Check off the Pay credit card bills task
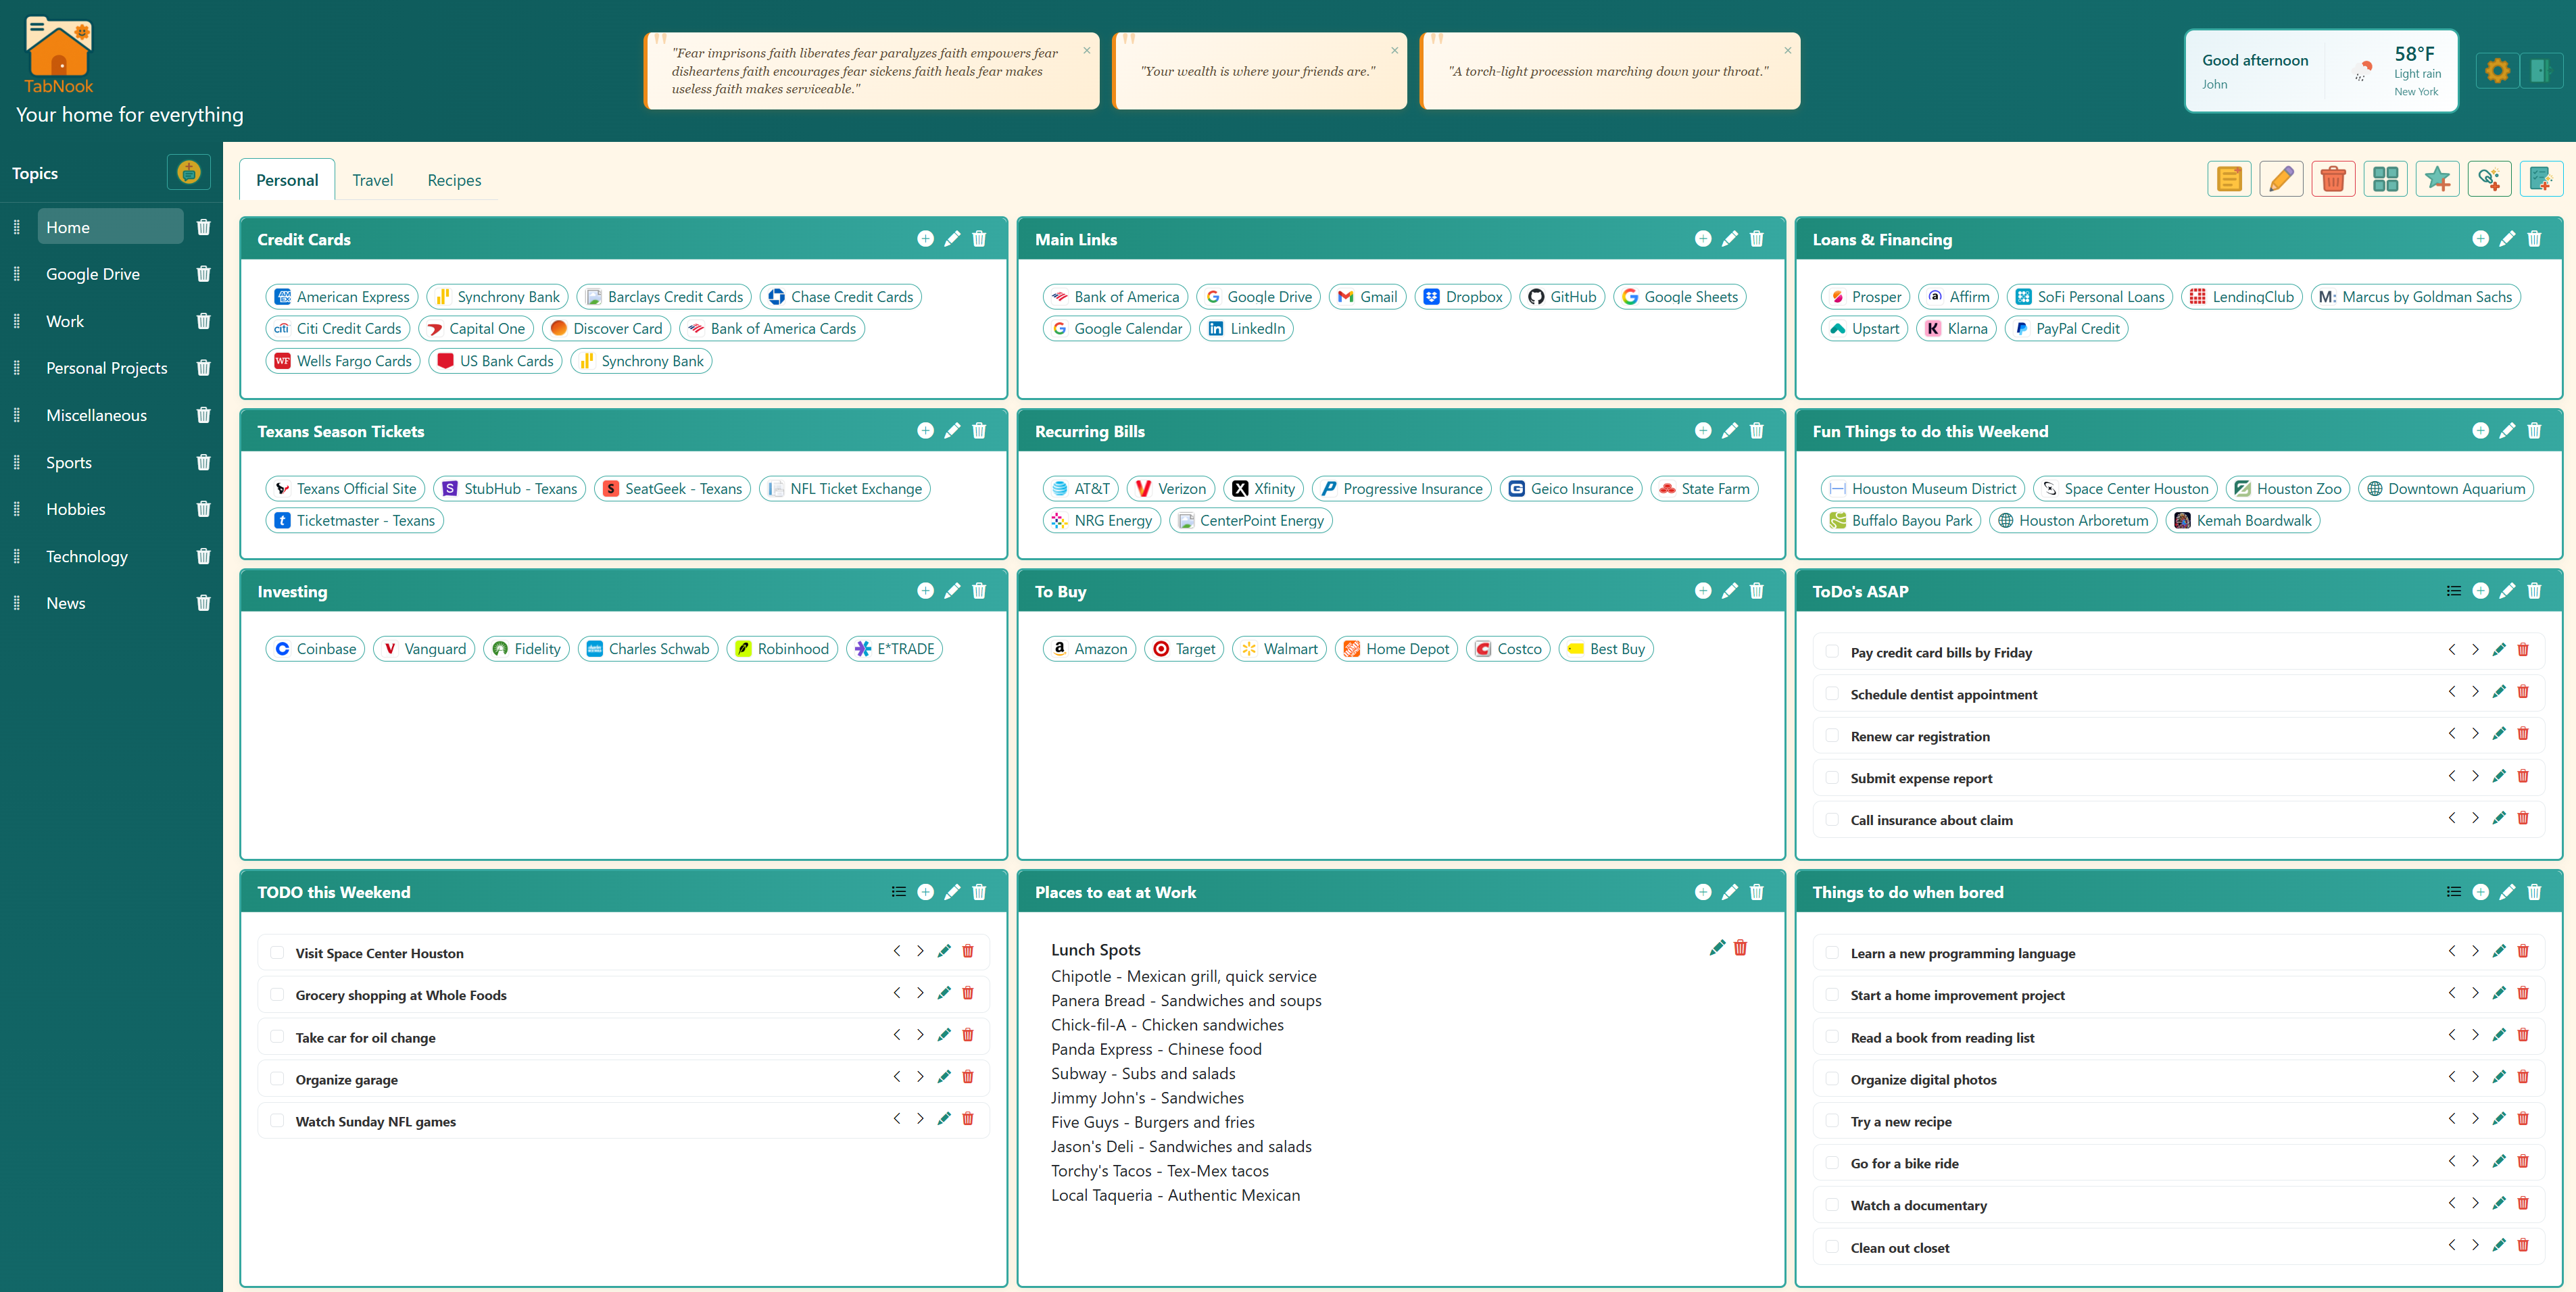Screen dimensions: 2576x1292 [1831, 651]
